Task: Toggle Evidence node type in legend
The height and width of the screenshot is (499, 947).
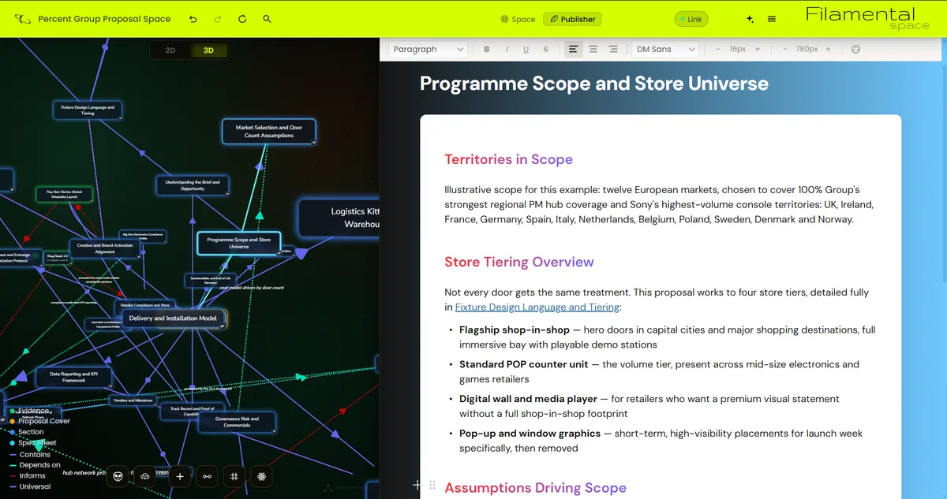Action: pos(30,411)
